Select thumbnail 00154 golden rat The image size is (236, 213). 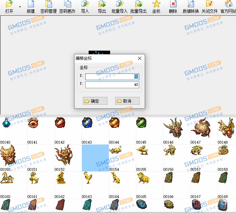123,158
